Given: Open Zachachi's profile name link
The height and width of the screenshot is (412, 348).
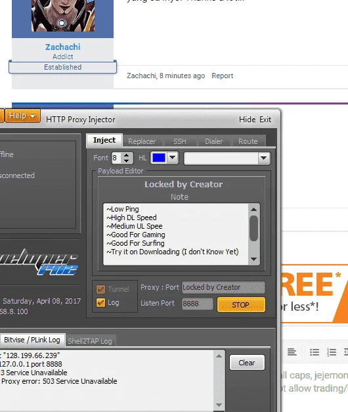Looking at the screenshot, I should pos(63,47).
